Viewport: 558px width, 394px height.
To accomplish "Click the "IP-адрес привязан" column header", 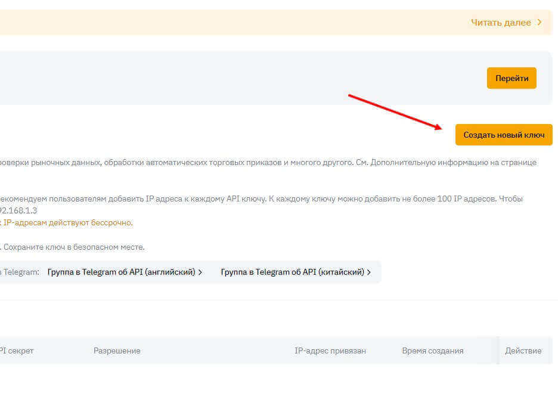I will coord(330,350).
